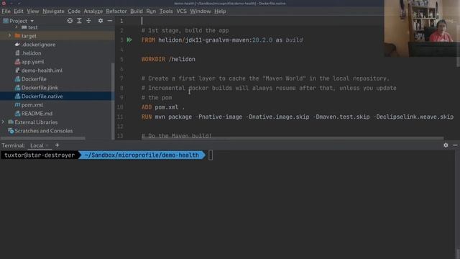Open the Code menu
Image resolution: width=460 pixels, height=259 pixels.
pyautogui.click(x=74, y=12)
